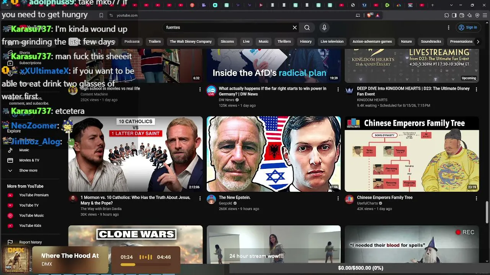Screen dimensions: 490x275
Task: Select the Thrillers filter chip
Action: pyautogui.click(x=284, y=42)
